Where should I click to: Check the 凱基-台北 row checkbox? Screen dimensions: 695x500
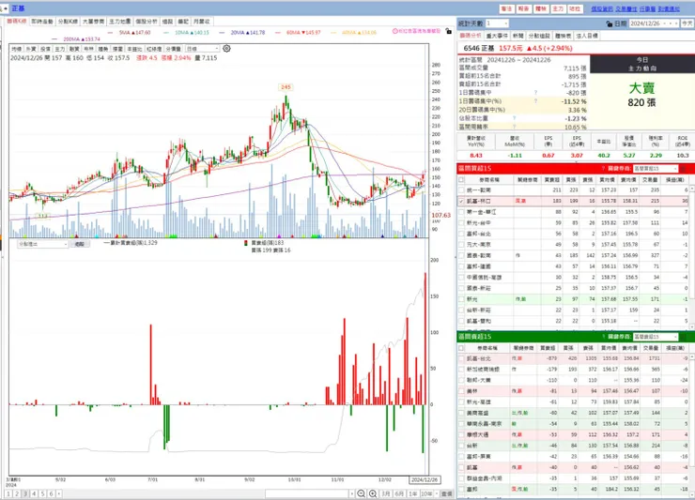point(461,358)
